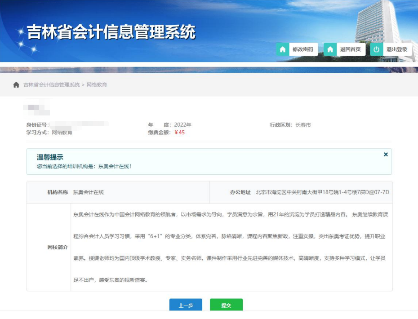Close the 温馨提示 notice with the × icon
This screenshot has height=319, width=418.
386,154
